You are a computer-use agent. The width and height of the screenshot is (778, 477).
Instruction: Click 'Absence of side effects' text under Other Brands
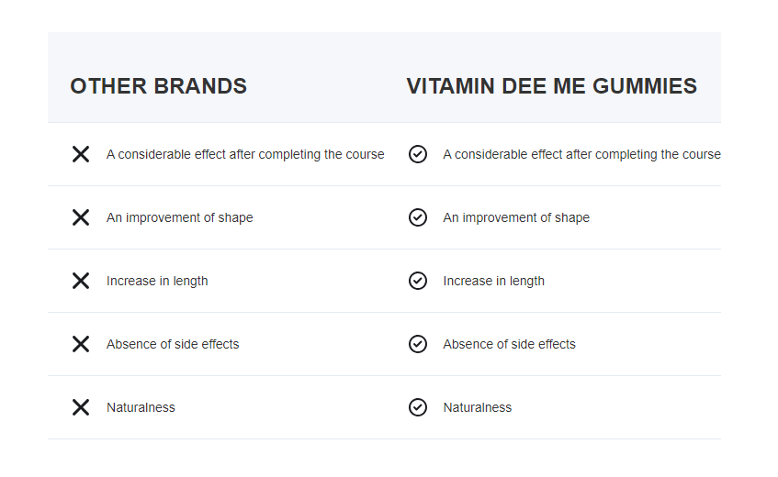(x=173, y=344)
